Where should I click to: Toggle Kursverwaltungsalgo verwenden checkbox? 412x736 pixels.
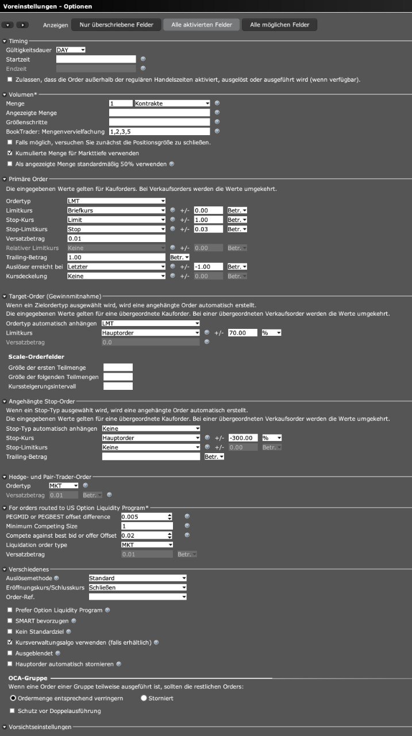tap(10, 642)
